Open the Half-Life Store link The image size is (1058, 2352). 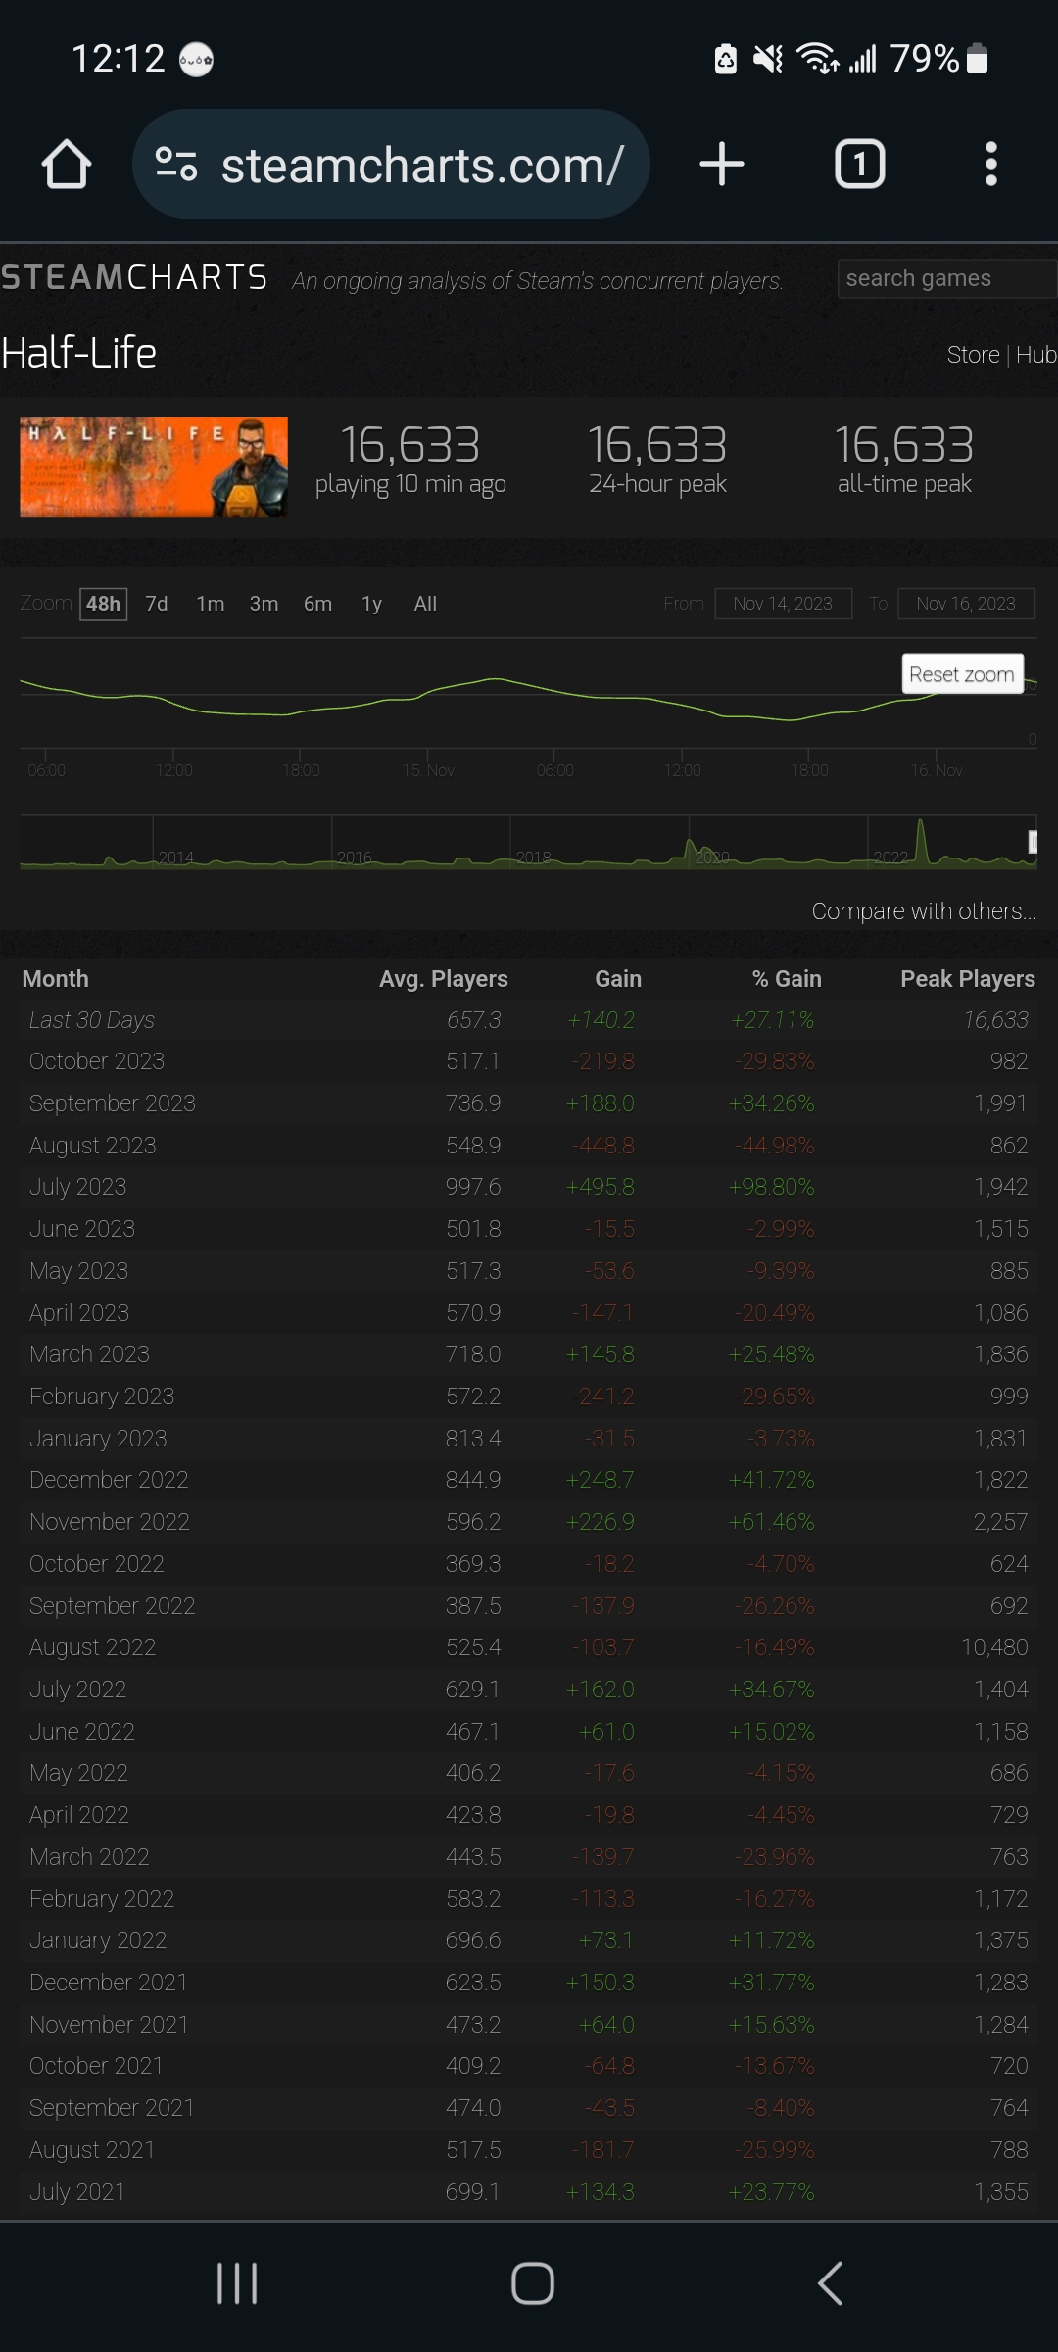973,355
